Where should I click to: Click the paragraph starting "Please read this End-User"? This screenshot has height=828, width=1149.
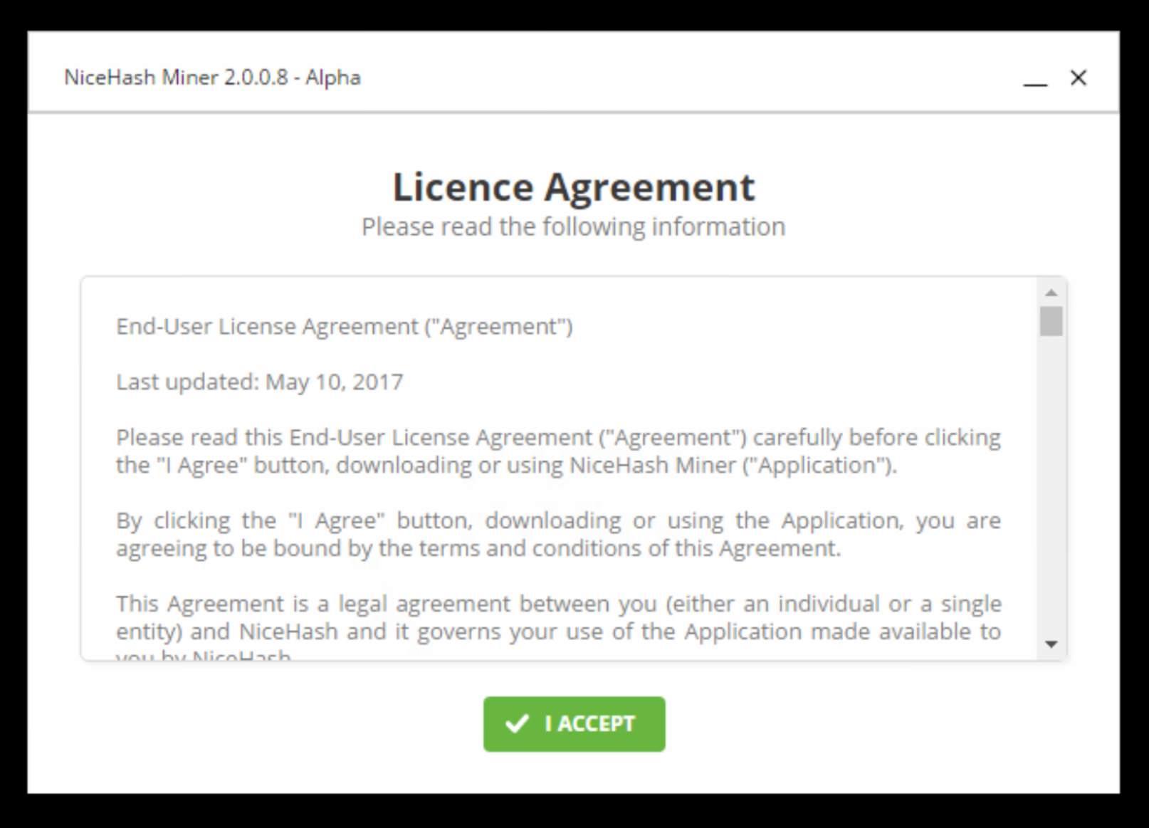(558, 451)
